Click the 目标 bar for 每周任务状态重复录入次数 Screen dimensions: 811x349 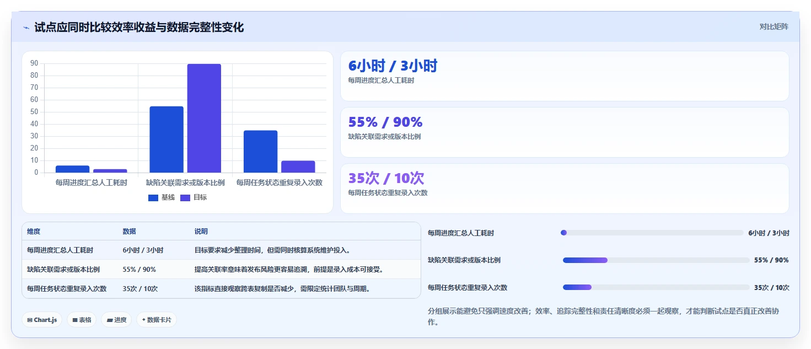point(298,167)
